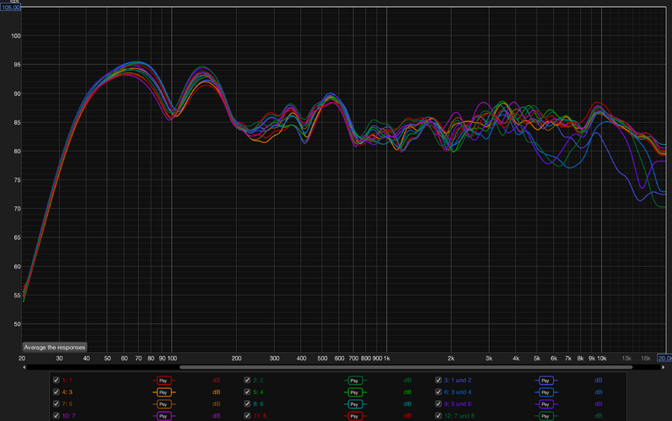Click the Psy icon for trace 3: 1 und 2
The image size is (672, 421).
pos(546,381)
